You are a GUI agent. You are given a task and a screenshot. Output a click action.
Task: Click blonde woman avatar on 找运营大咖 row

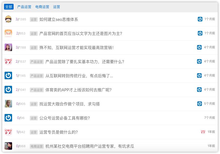pos(8,104)
